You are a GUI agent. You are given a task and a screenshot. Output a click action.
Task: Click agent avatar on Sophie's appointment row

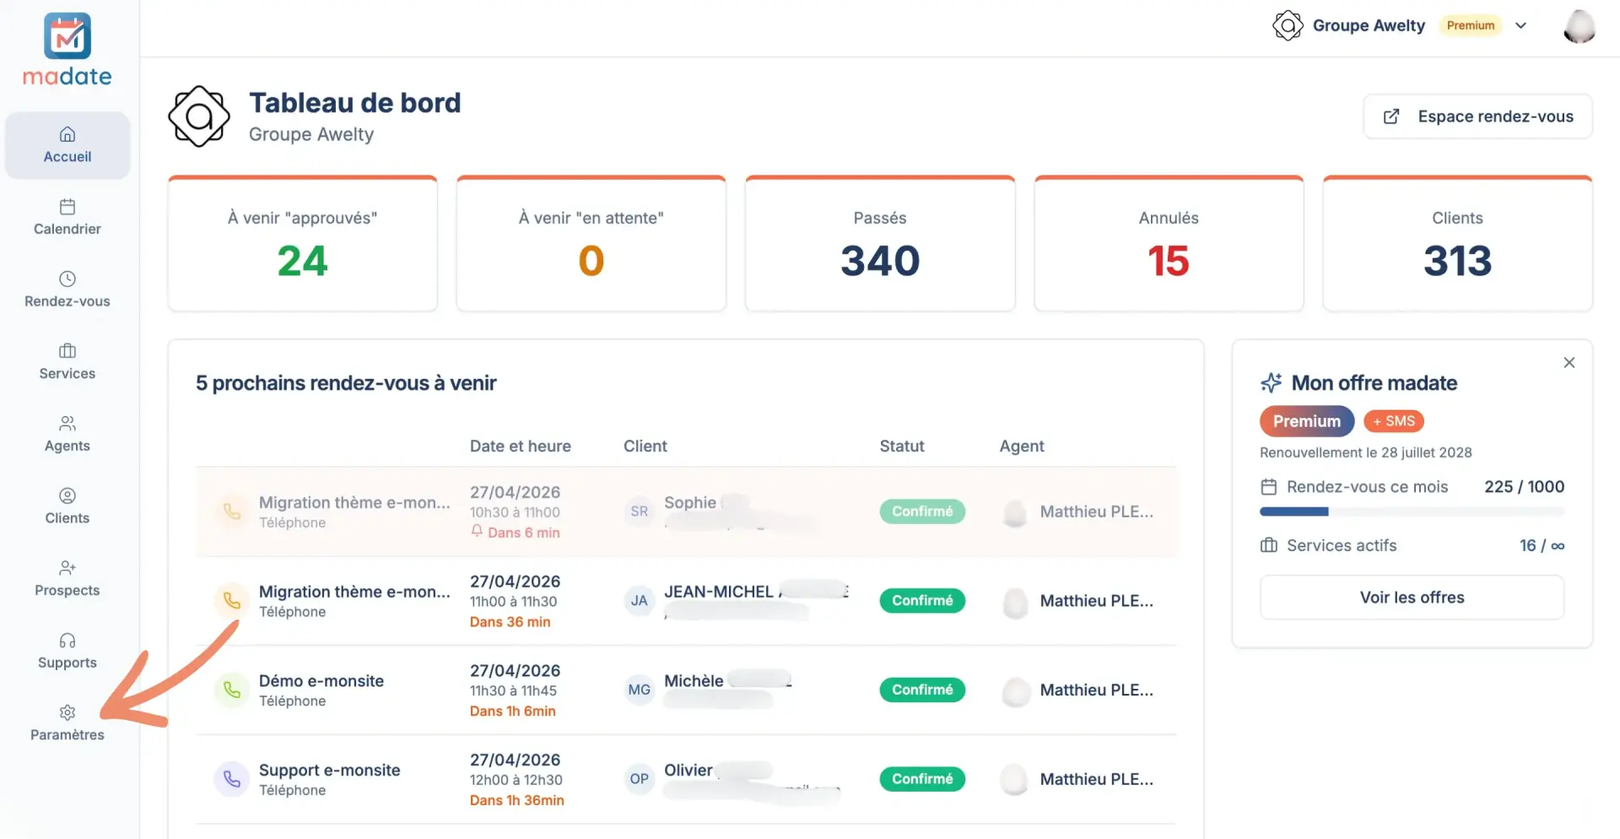click(x=1015, y=512)
